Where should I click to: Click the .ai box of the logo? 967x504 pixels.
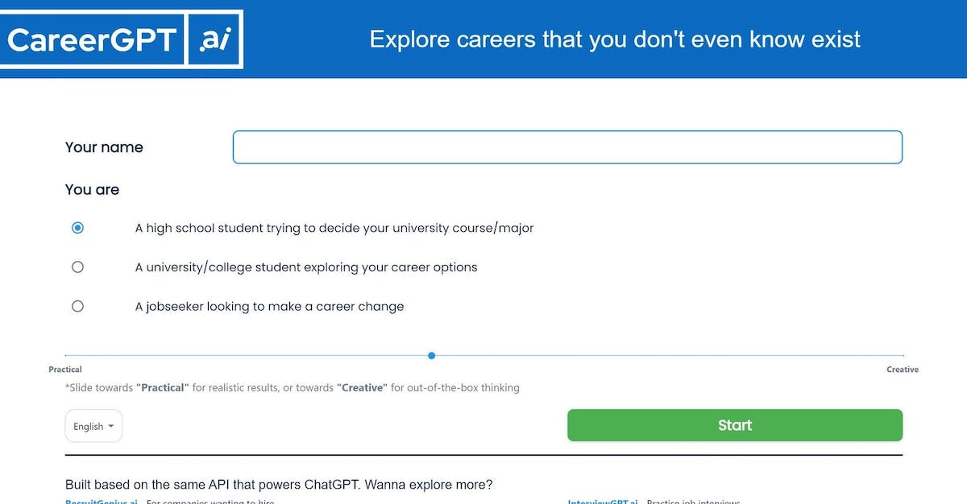coord(214,39)
